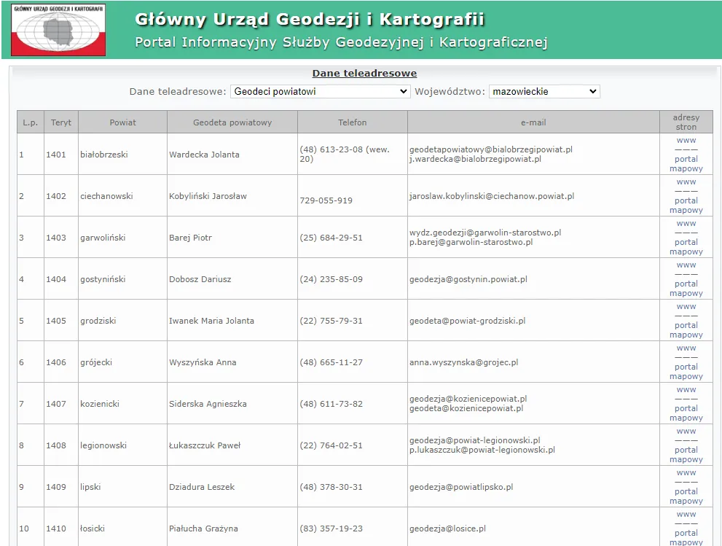
Task: Select the name Kobyliński Jarosław
Action: pos(208,196)
